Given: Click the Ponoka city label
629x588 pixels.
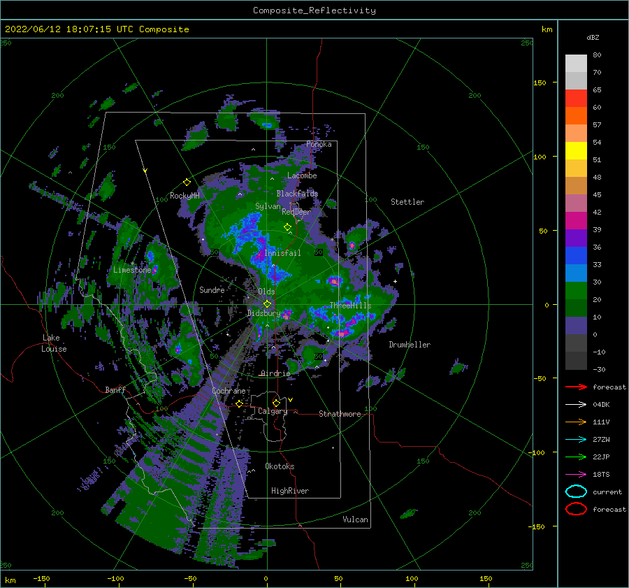Looking at the screenshot, I should 319,144.
